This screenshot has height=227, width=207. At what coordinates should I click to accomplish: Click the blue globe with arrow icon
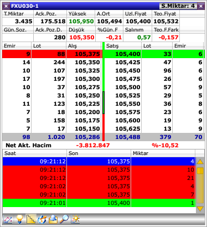(x=42, y=219)
